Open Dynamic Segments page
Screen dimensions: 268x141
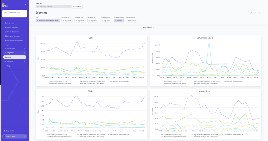(x=14, y=36)
